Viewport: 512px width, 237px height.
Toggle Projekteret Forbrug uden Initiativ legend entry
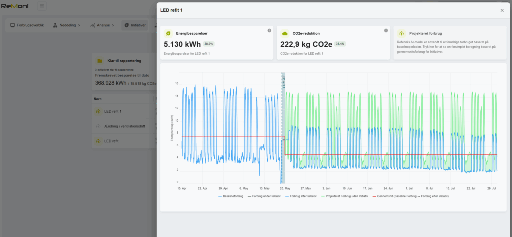point(345,196)
